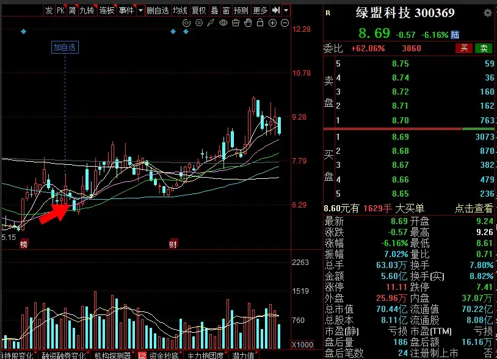Toggle the chart lock icon
The image size is (497, 359).
tap(260, 23)
